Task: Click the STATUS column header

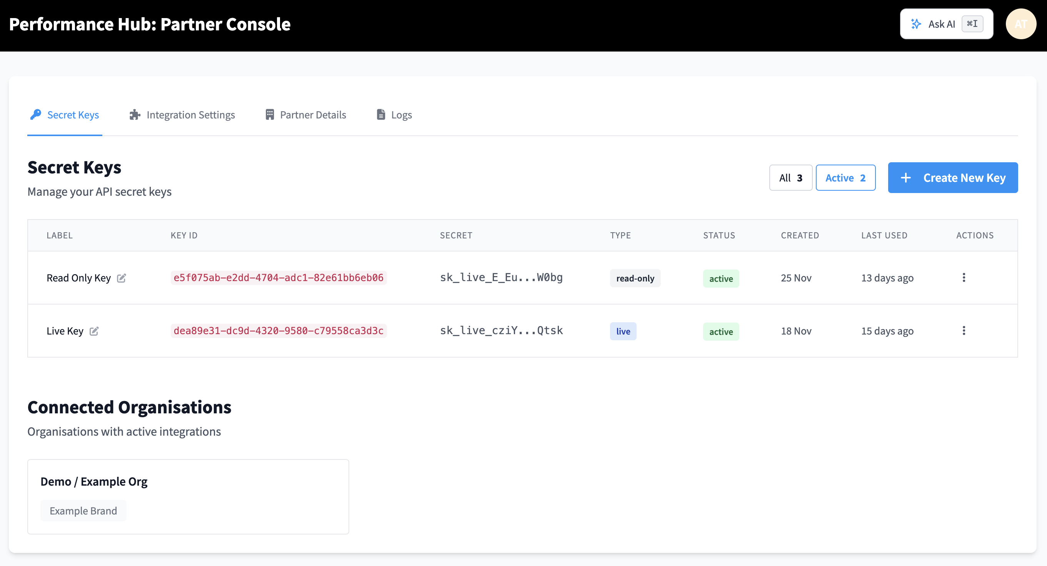Action: [719, 235]
